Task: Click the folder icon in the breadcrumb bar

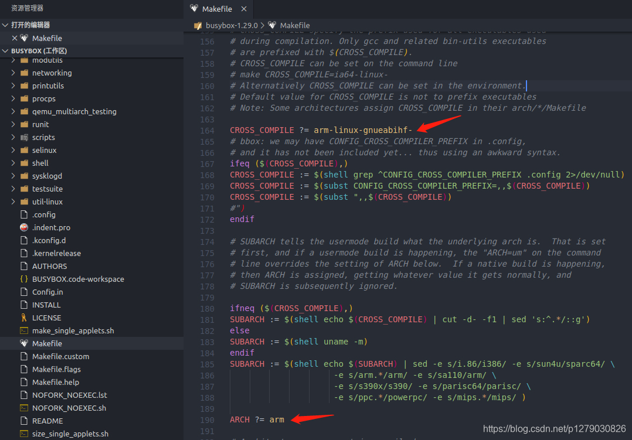Action: (x=198, y=25)
